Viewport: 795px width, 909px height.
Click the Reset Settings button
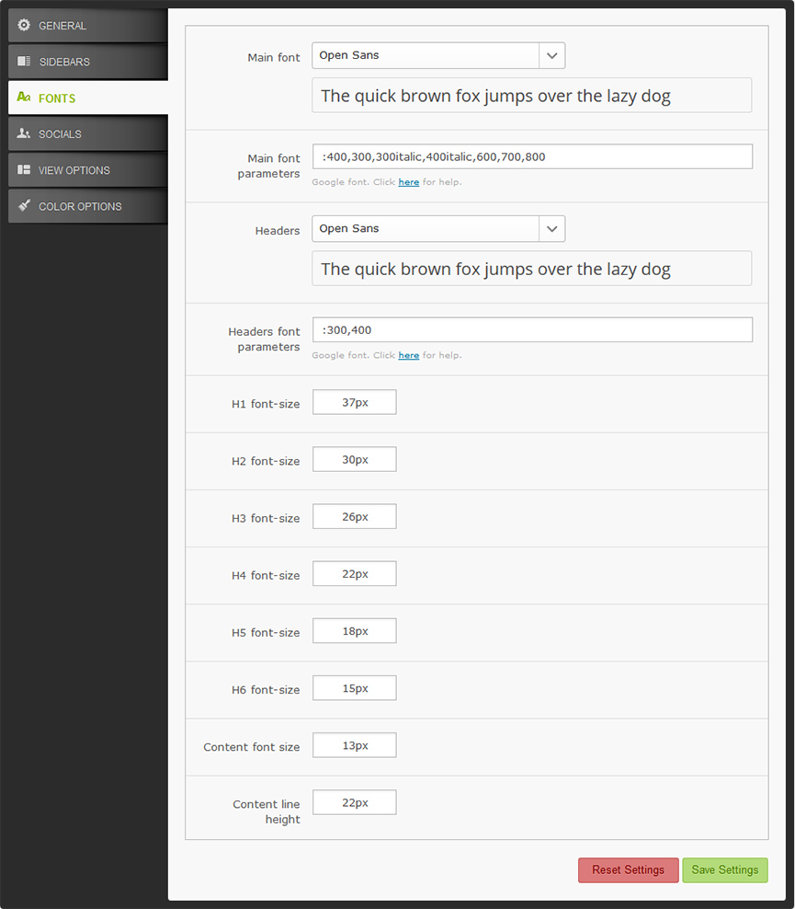point(629,870)
